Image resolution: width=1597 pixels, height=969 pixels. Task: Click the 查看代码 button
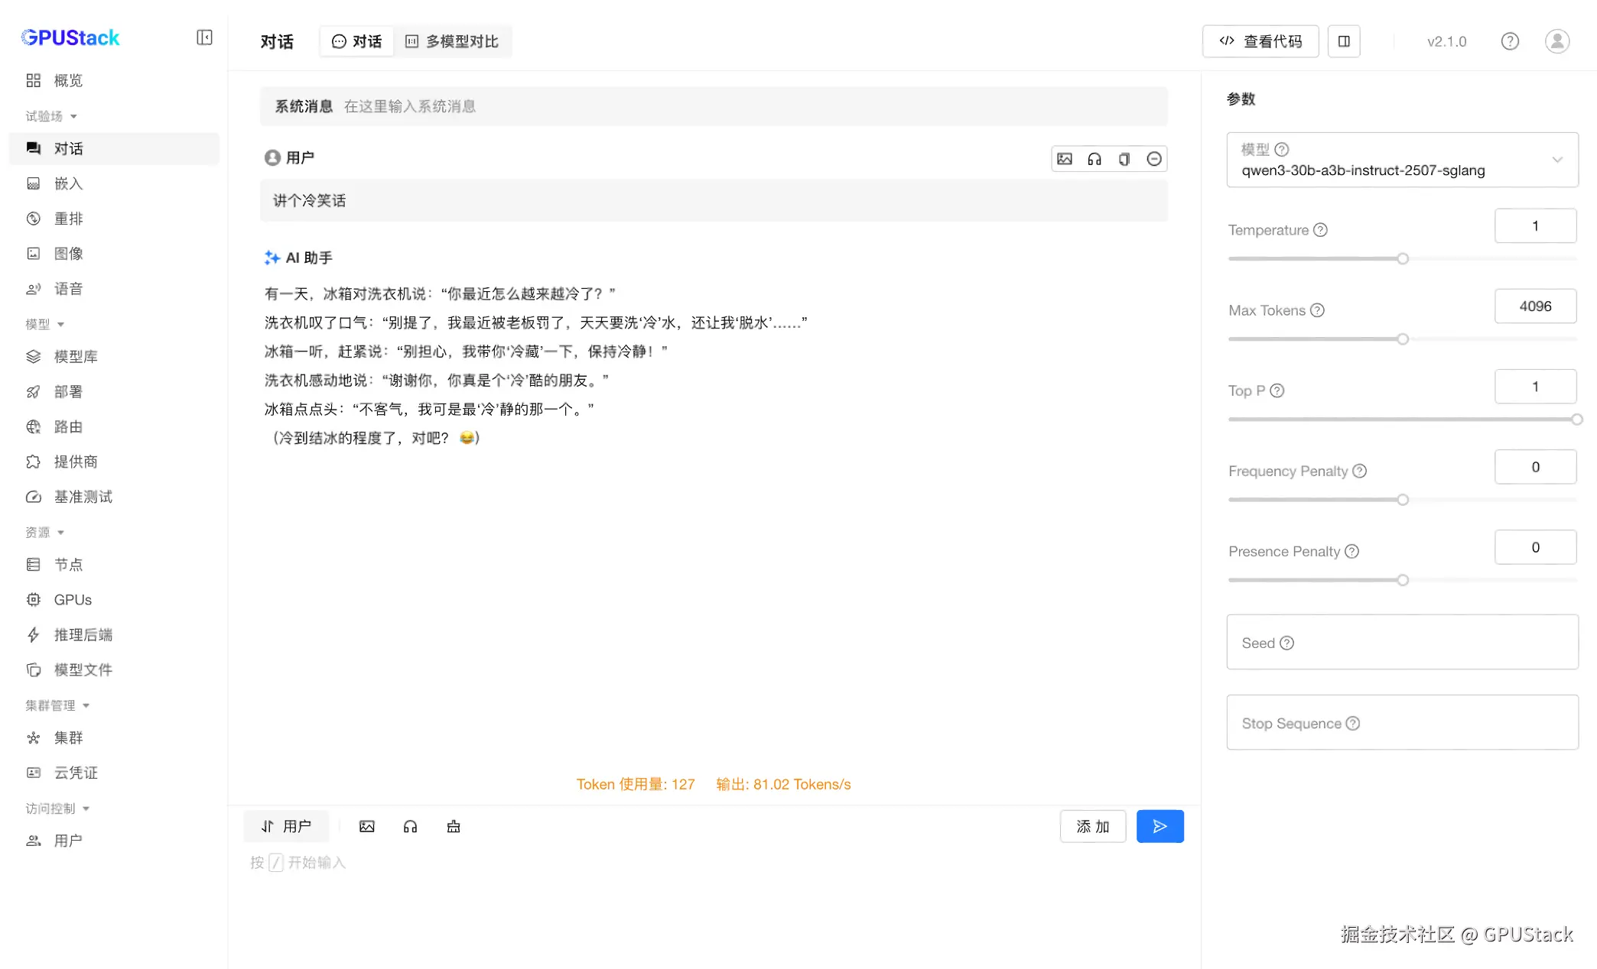tap(1260, 41)
